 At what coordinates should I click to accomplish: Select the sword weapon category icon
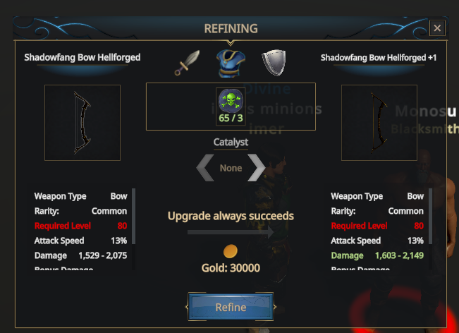[188, 63]
